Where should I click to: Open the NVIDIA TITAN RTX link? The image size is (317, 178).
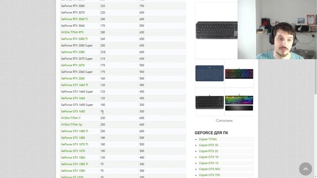[72, 32]
